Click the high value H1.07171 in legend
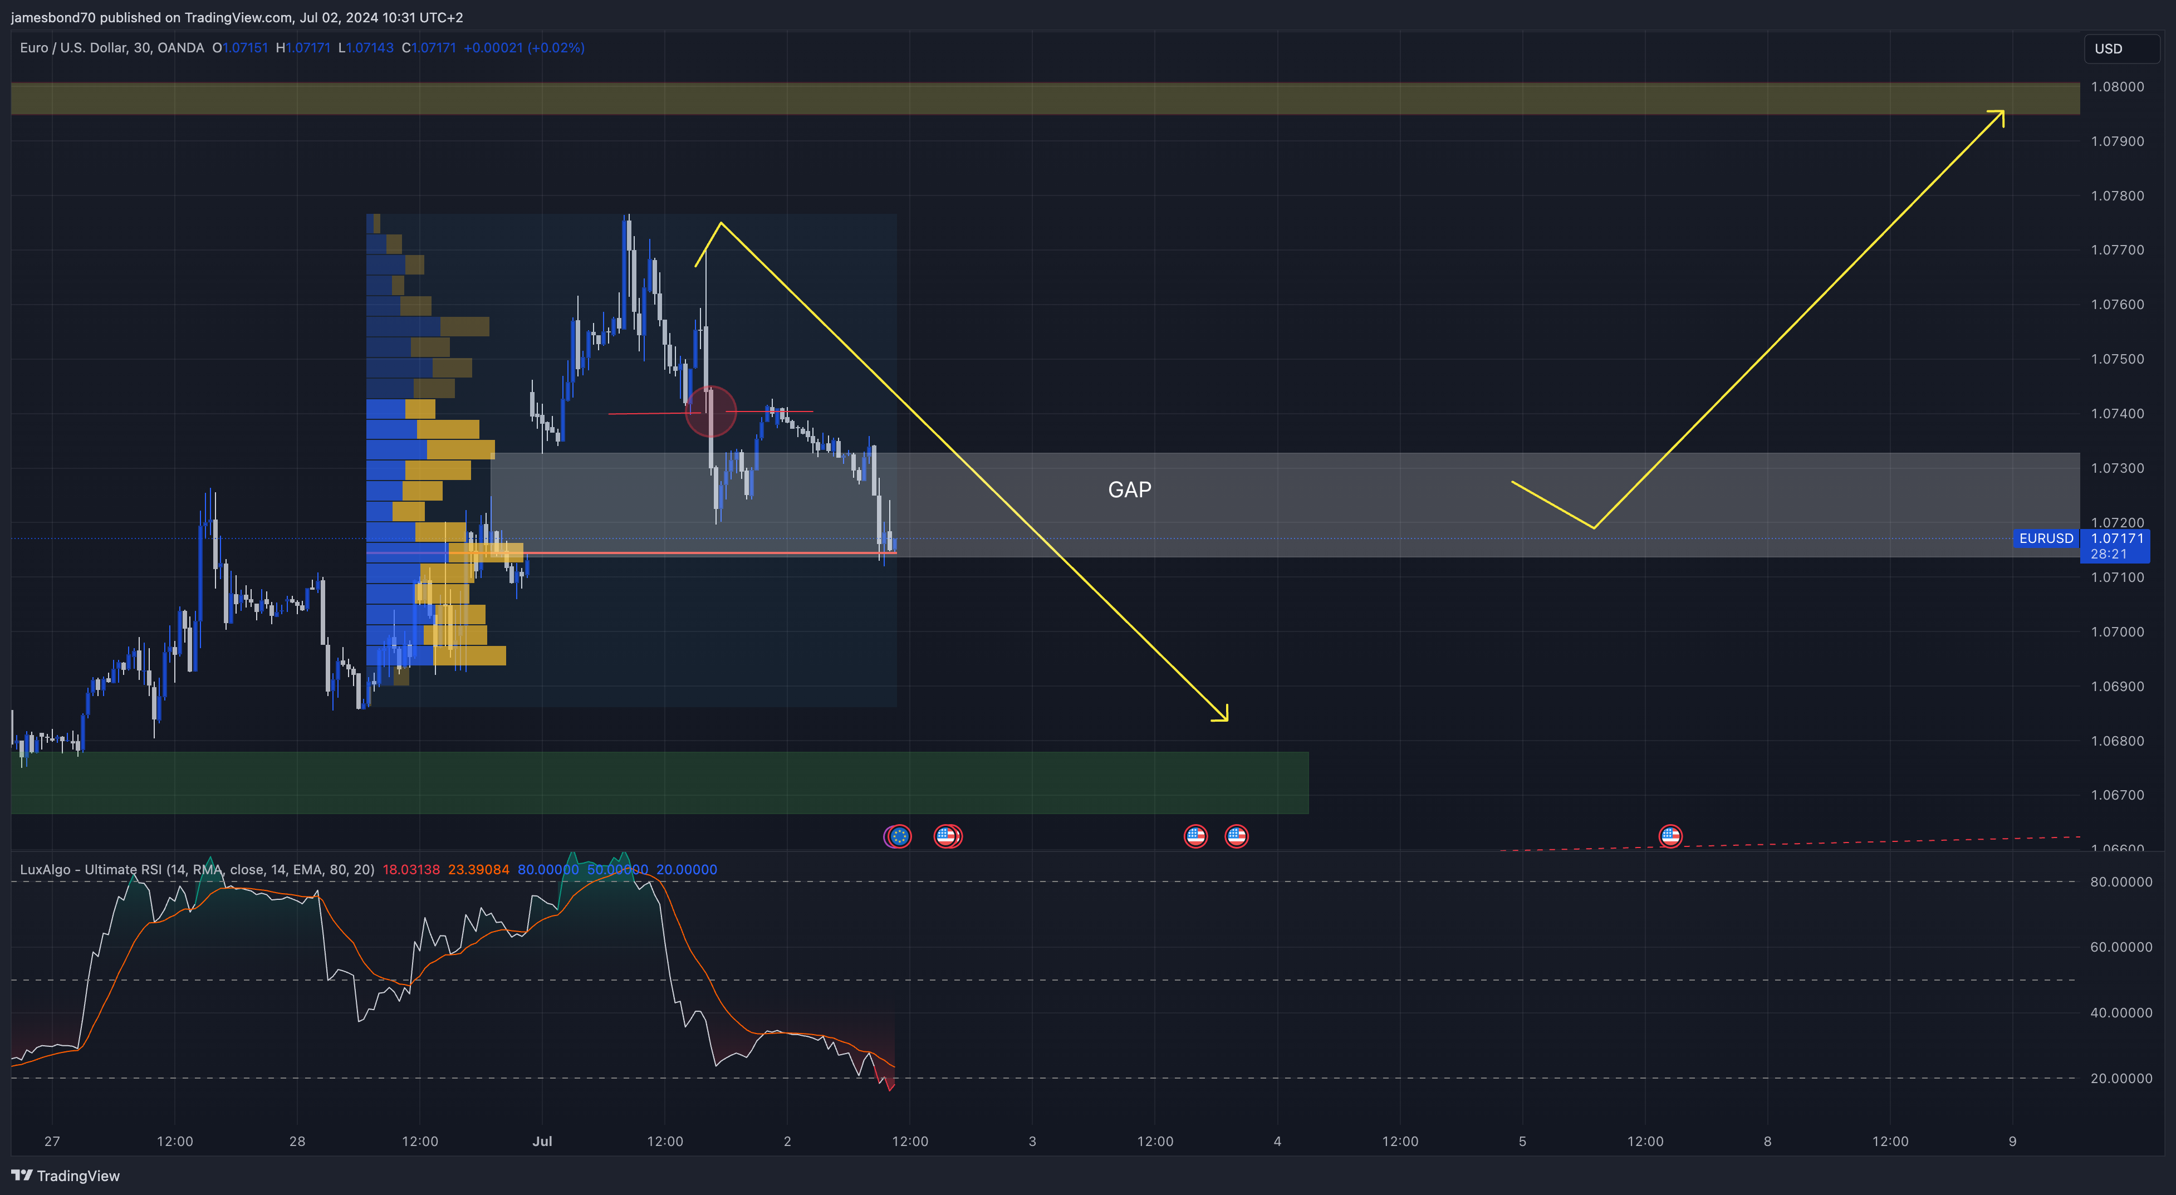Screen dimensions: 2176x1195 303,48
